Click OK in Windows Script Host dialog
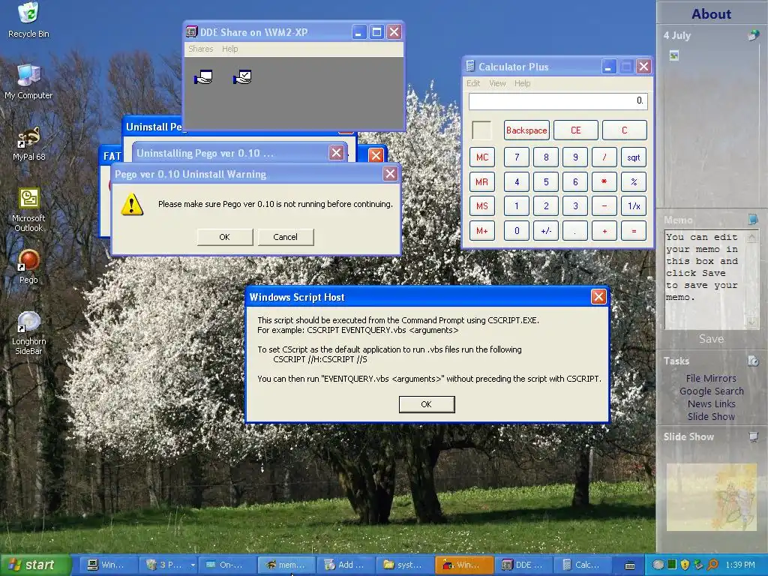 coord(426,404)
